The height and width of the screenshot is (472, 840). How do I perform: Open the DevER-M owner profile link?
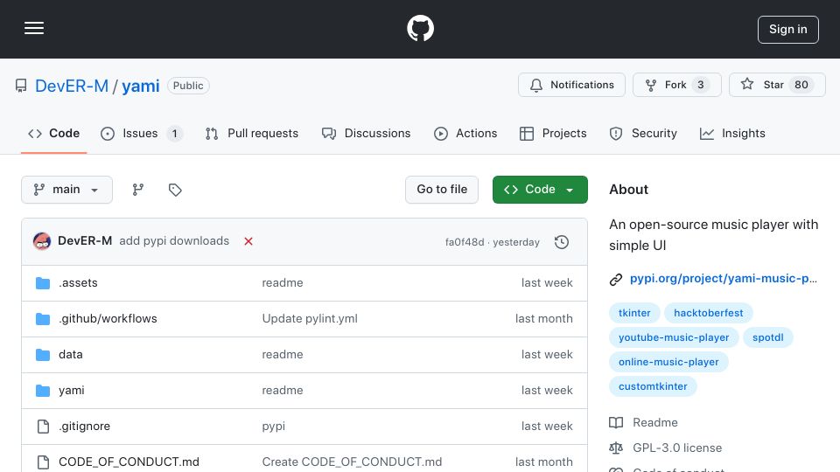click(72, 86)
